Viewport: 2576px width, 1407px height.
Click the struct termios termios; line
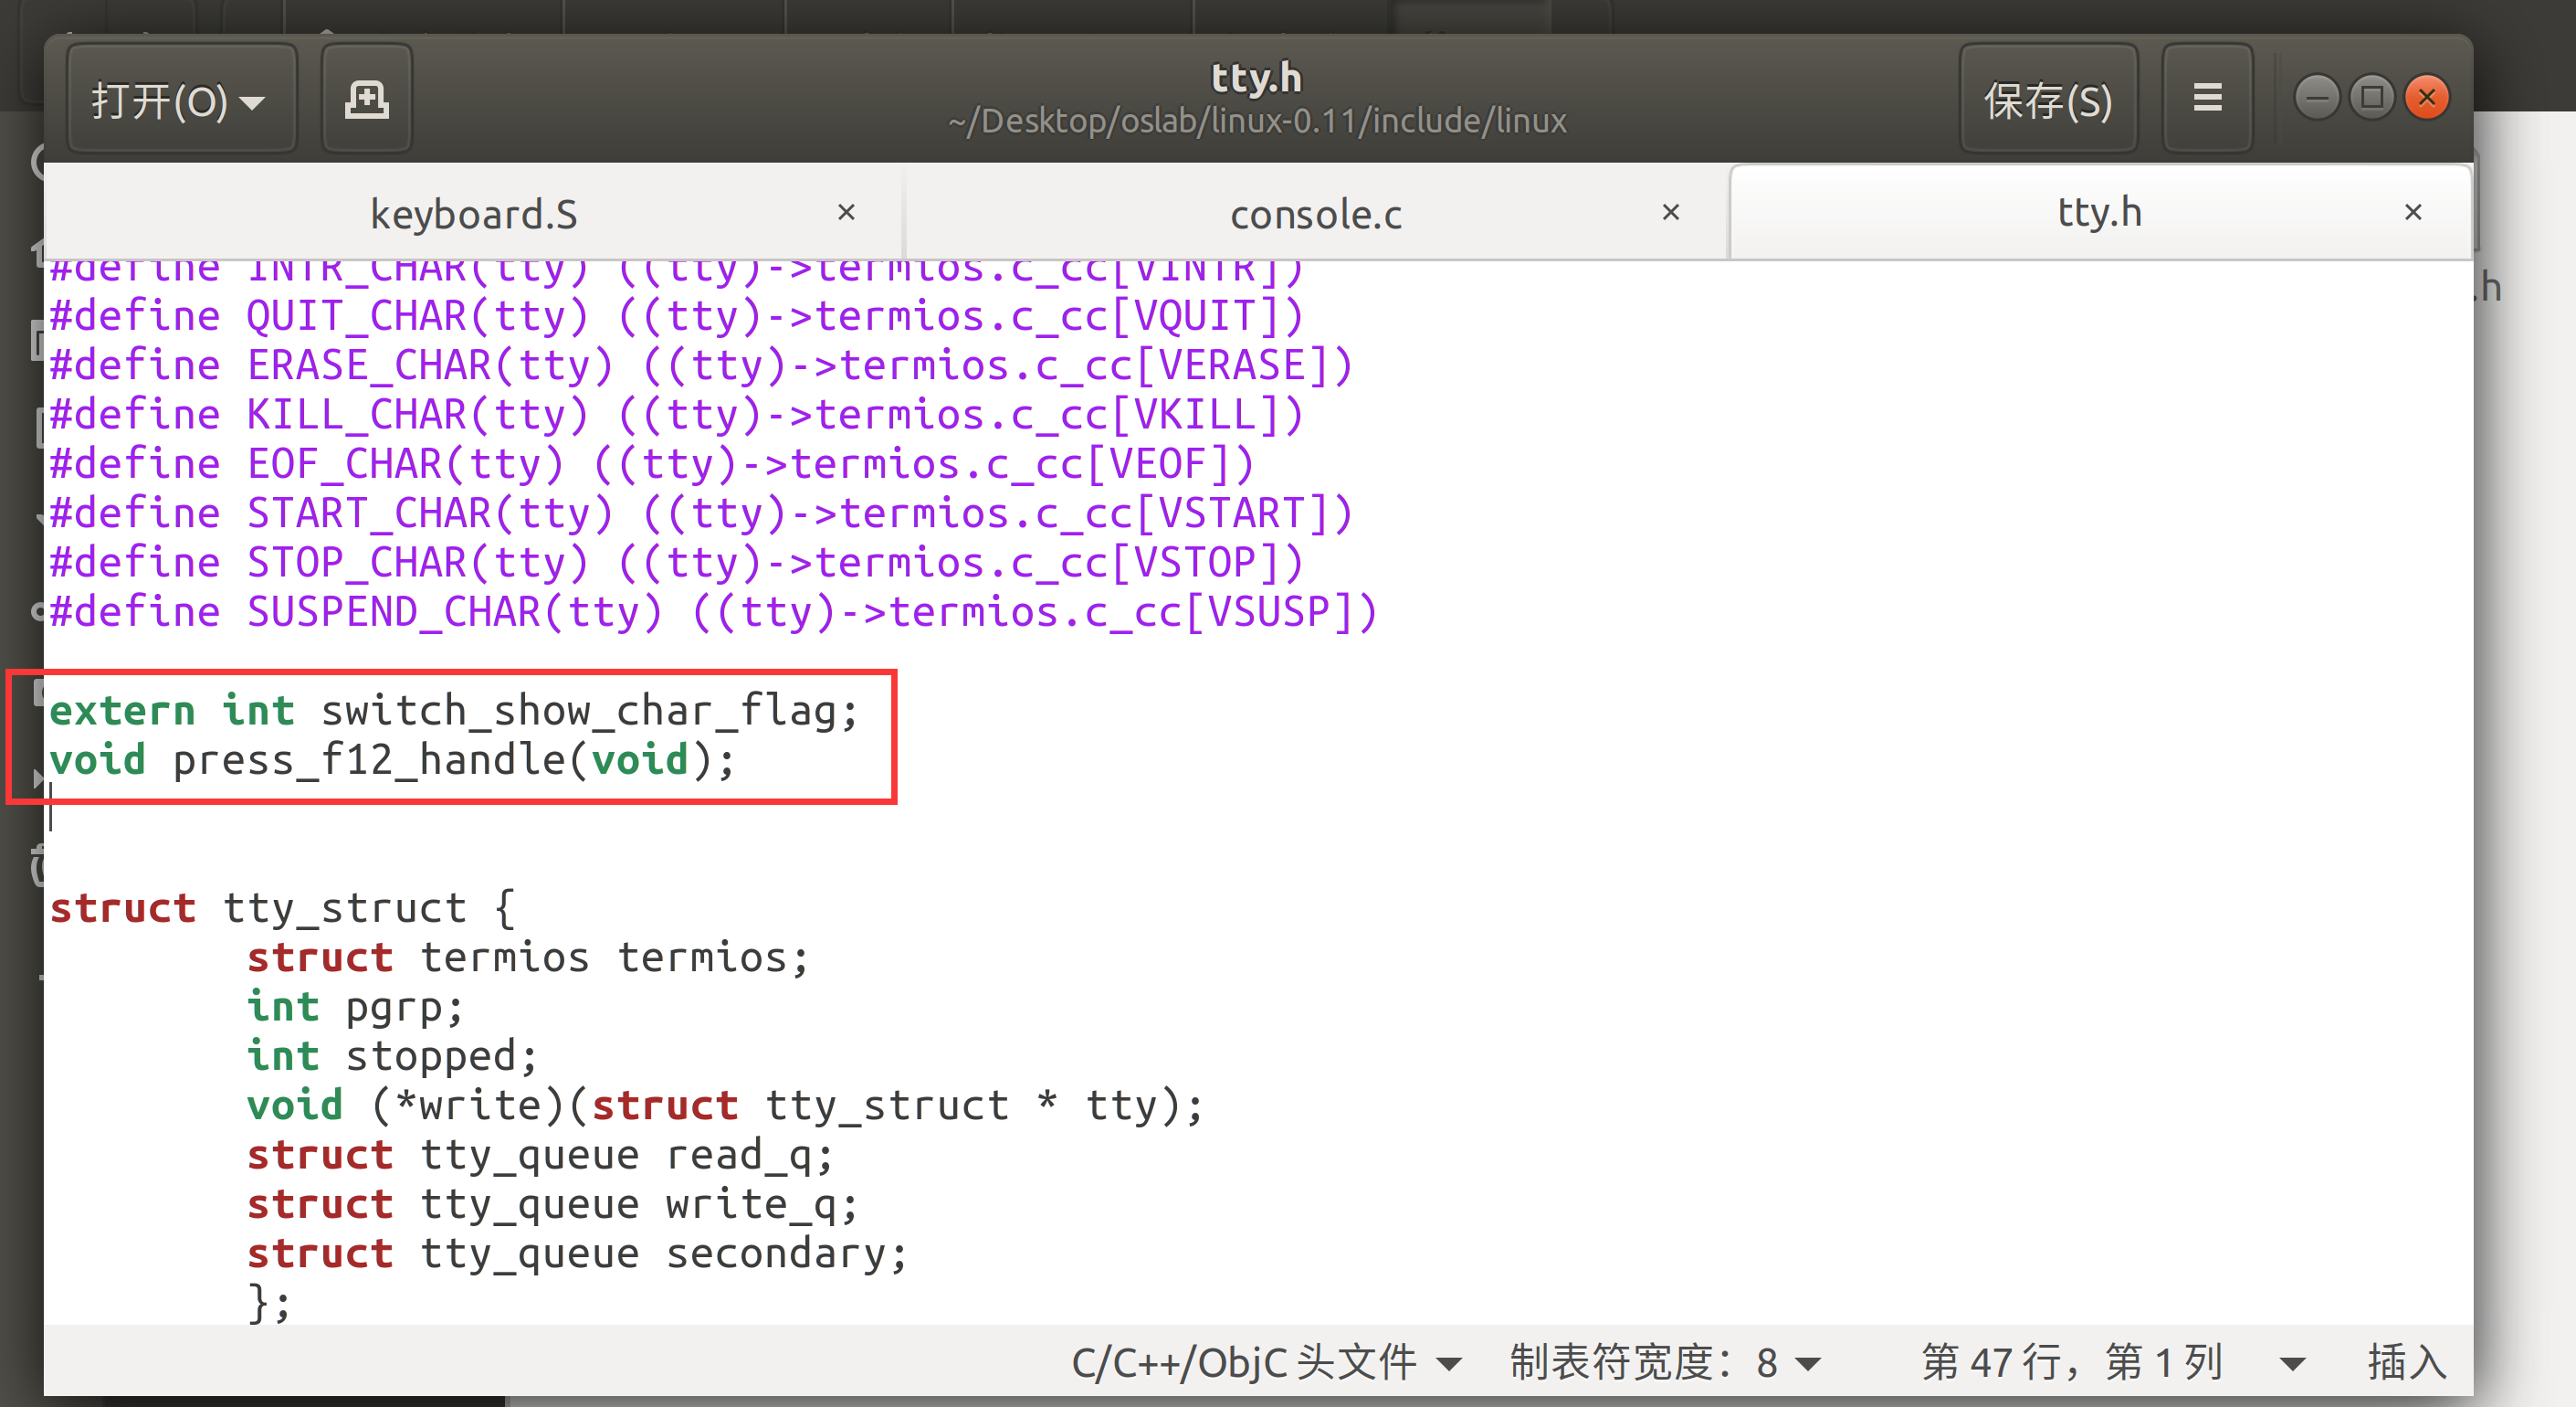(x=528, y=957)
